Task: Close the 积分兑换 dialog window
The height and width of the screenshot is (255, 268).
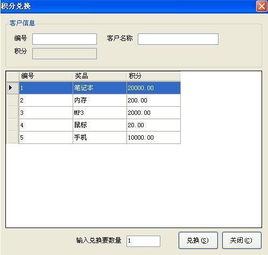Action: point(262,6)
